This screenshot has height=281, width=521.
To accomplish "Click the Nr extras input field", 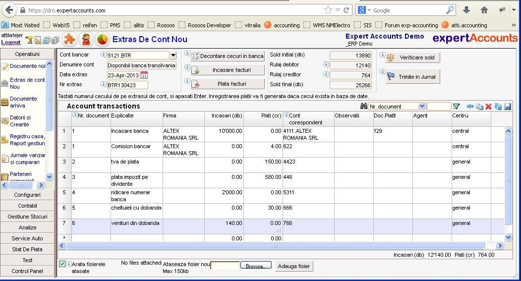I will tap(127, 85).
